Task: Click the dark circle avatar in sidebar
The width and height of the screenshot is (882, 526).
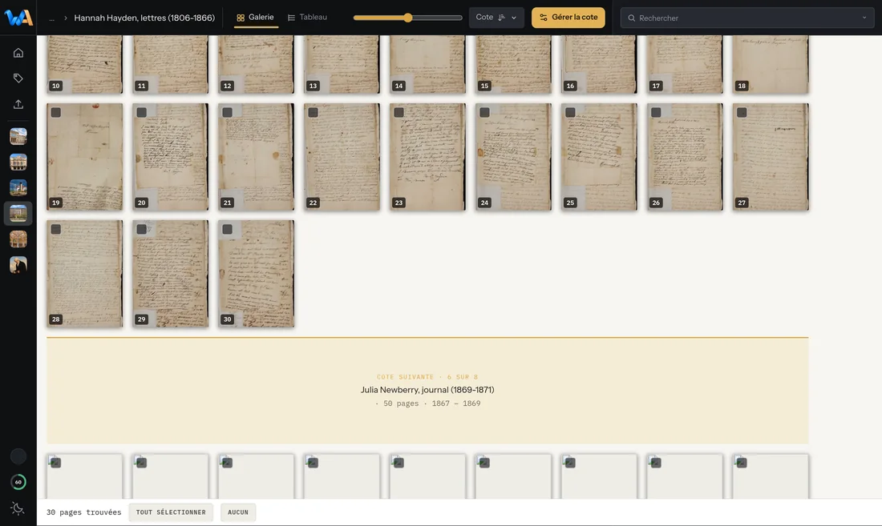Action: click(18, 456)
